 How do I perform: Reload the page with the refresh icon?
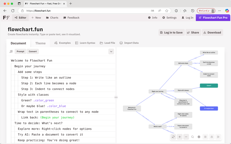click(13, 11)
